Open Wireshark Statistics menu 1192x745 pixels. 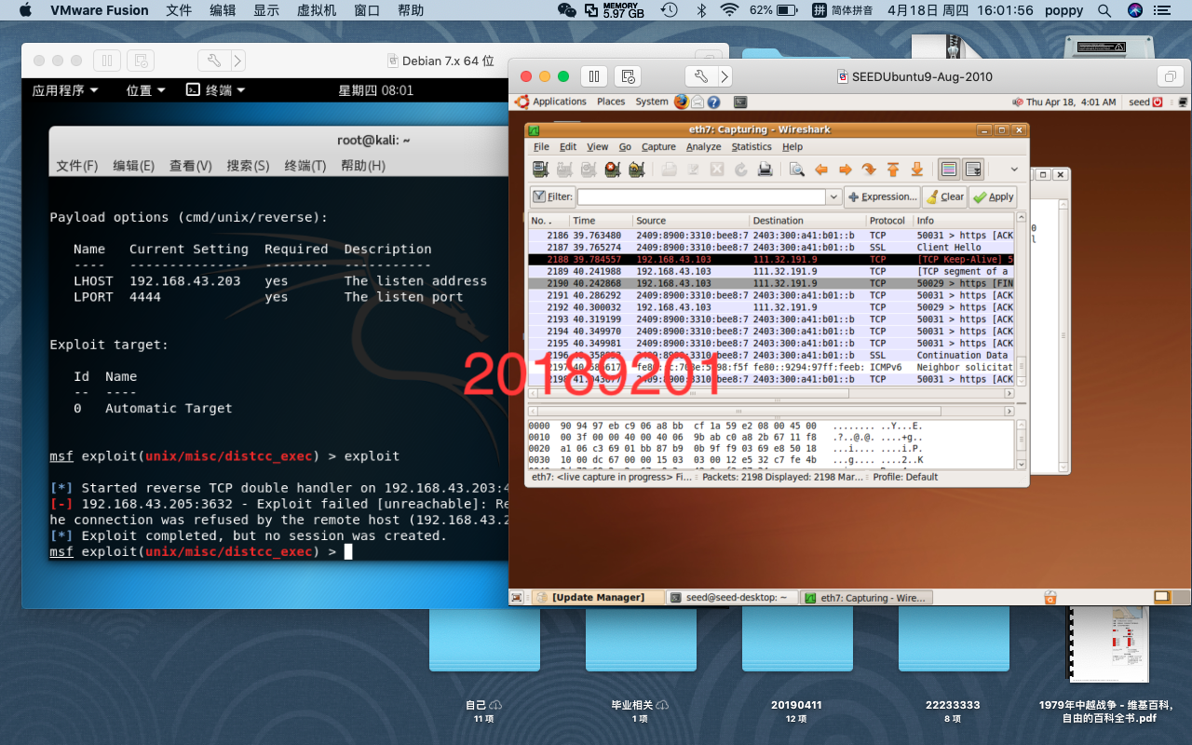[752, 146]
